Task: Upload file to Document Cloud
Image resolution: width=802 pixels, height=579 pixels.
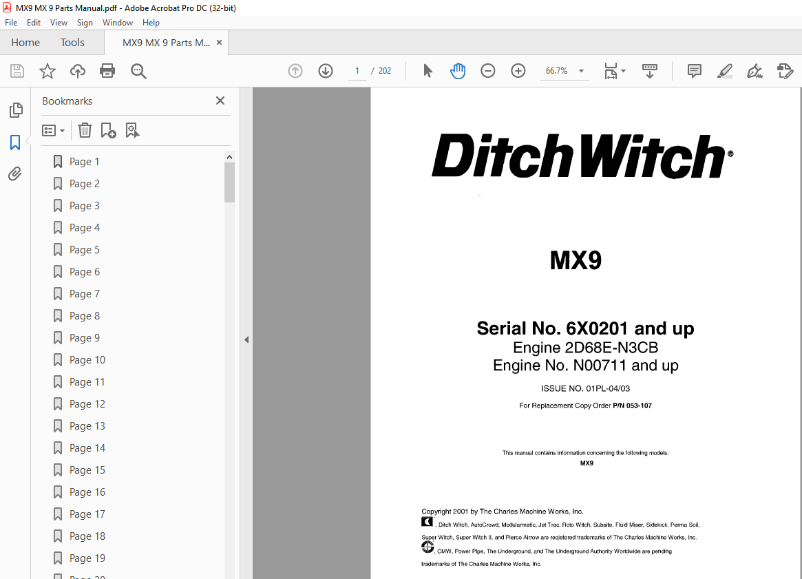Action: (x=77, y=71)
